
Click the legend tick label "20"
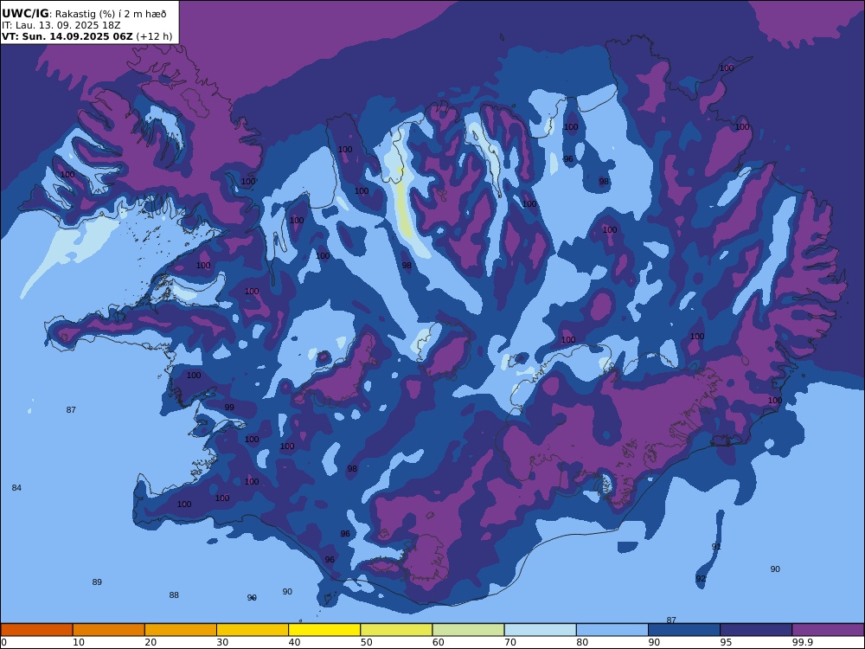(151, 642)
